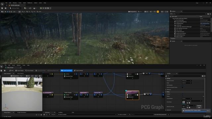Open main viewport Perspective dropdown
Image resolution: width=212 pixels, height=119 pixels.
pos(132,12)
